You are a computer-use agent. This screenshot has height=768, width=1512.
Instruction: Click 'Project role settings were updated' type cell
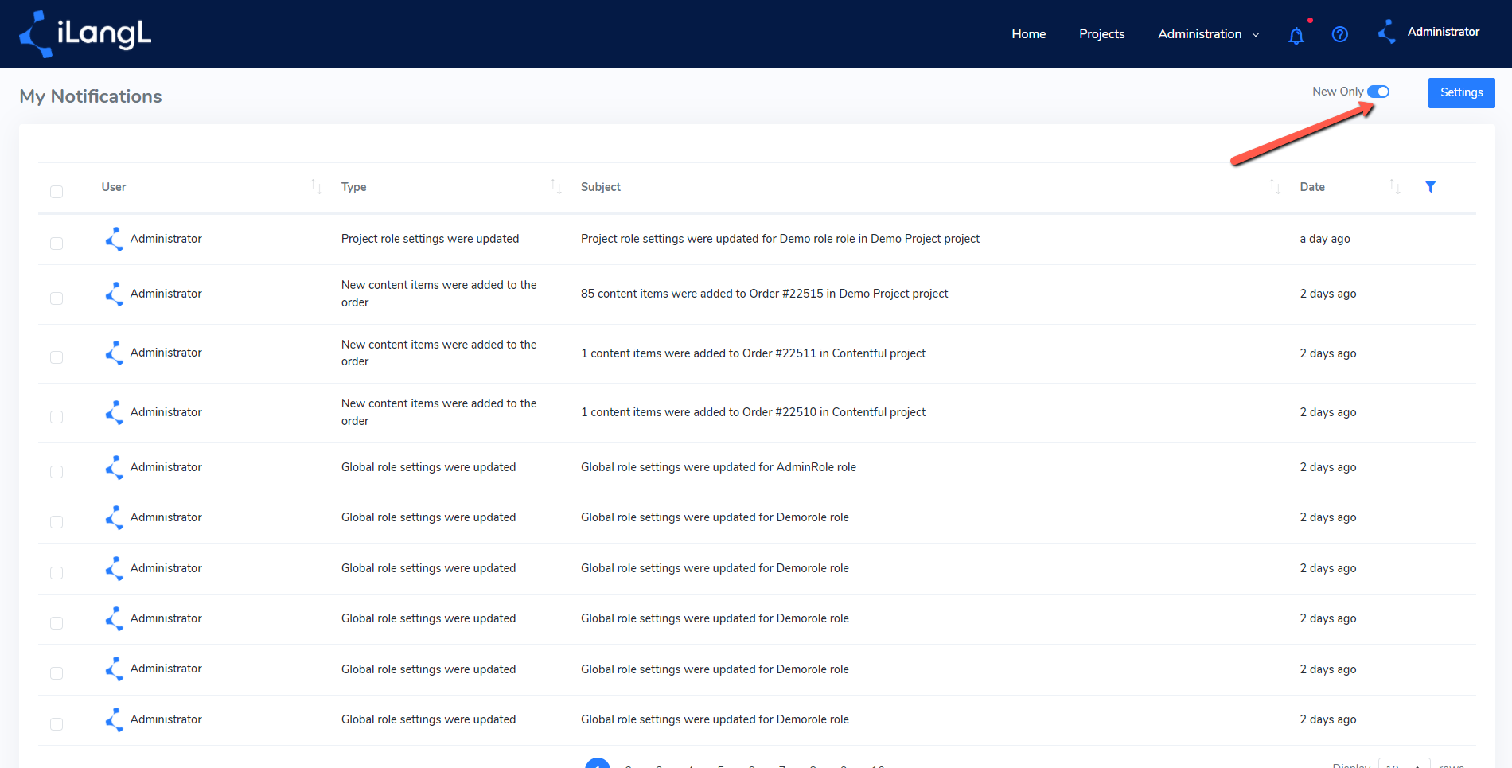click(x=430, y=239)
